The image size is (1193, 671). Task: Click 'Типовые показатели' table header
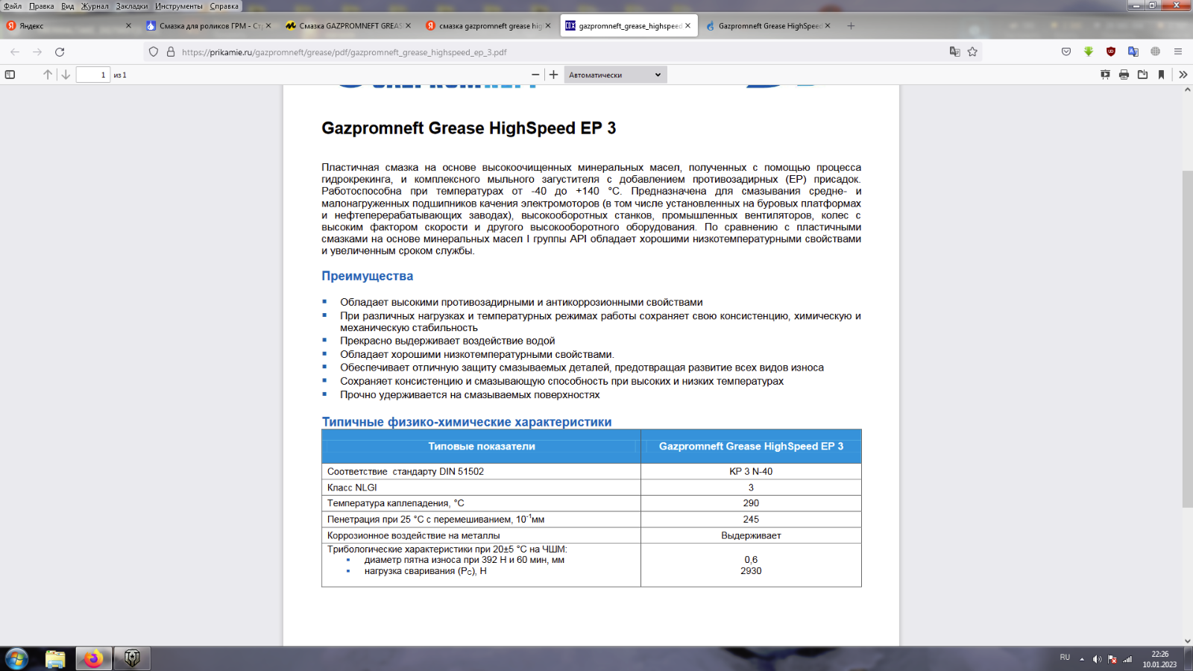tap(482, 446)
